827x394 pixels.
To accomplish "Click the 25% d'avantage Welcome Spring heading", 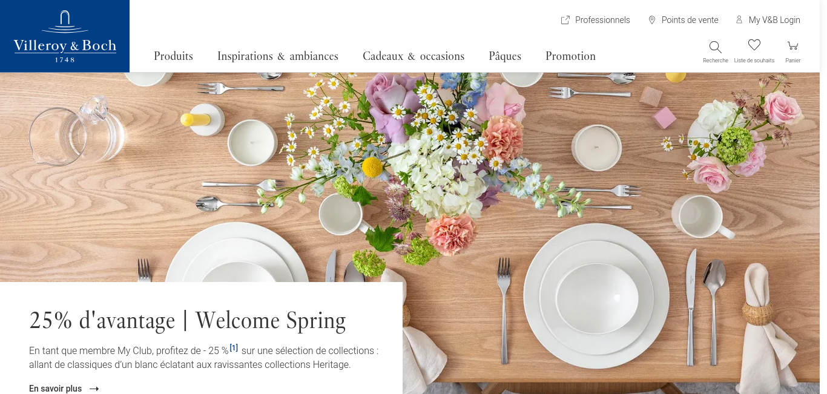I will [188, 320].
